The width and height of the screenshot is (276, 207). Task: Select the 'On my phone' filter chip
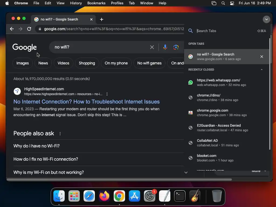tap(116, 63)
